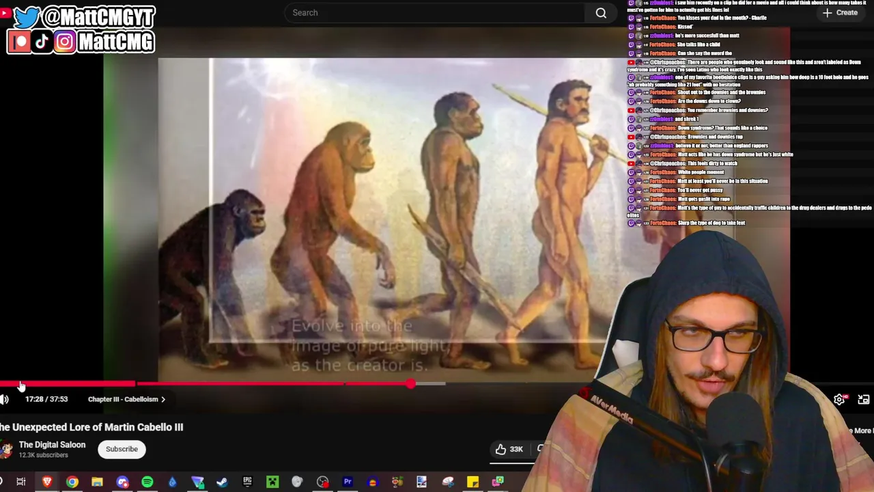This screenshot has height=492, width=874.
Task: Open Spotify from the taskbar
Action: [147, 482]
